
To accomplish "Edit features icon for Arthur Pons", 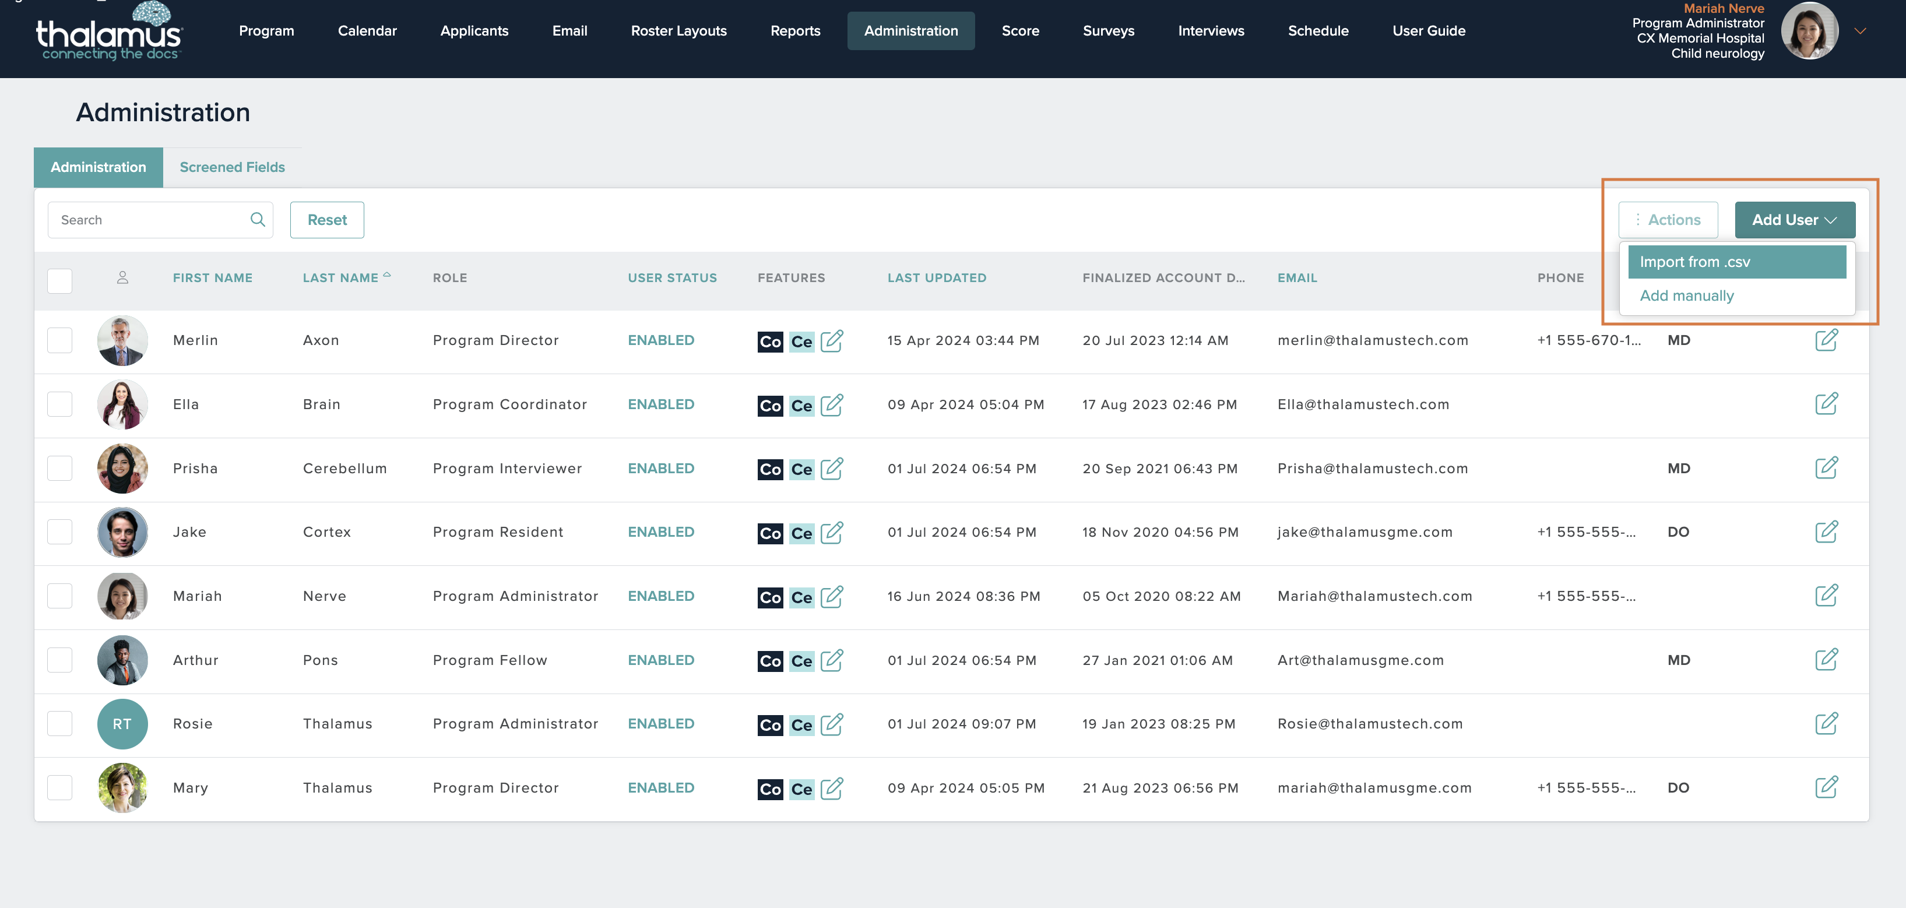I will [x=832, y=660].
